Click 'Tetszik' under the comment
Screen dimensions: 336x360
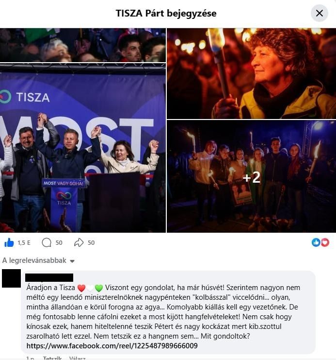pos(52,358)
